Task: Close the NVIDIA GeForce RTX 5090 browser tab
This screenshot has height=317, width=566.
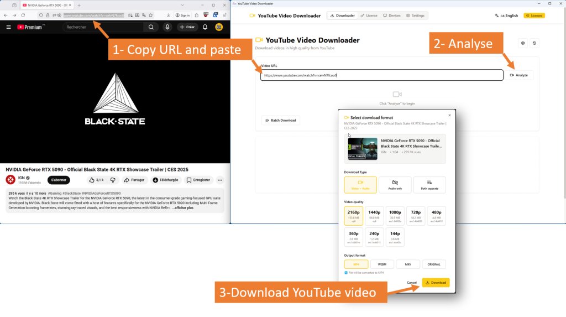Action: (70, 5)
